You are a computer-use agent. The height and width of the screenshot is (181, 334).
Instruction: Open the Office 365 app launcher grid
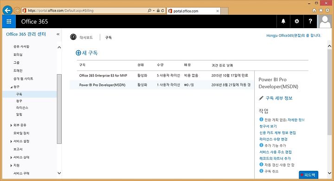click(x=9, y=21)
